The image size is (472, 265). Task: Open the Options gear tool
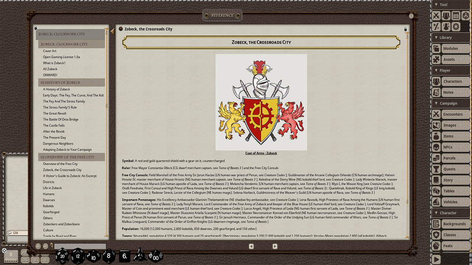[x=457, y=26]
